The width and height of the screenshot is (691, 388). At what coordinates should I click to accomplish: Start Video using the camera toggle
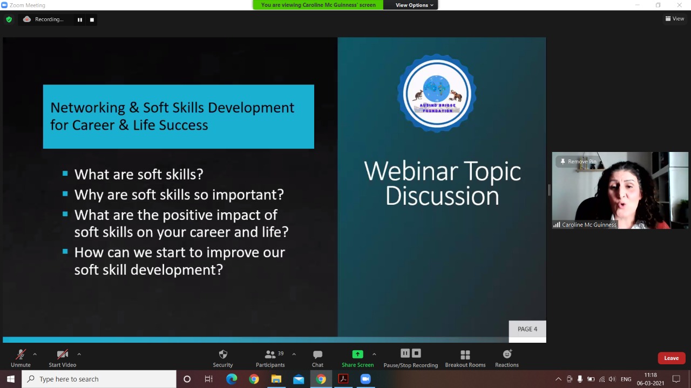(62, 355)
